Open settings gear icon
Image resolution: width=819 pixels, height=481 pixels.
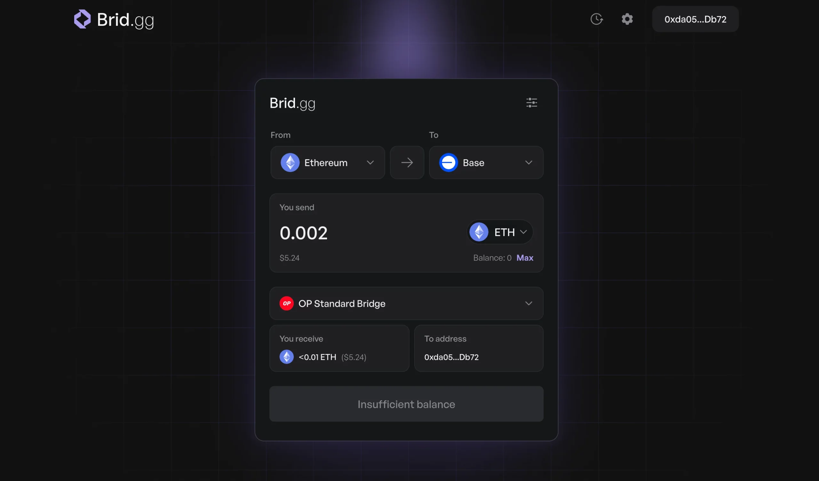tap(626, 19)
